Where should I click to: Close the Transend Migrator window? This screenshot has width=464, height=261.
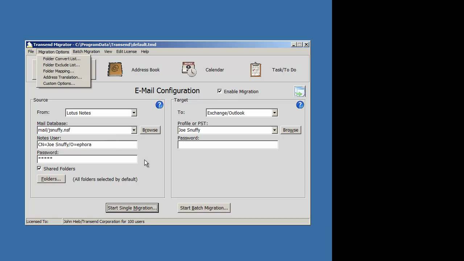[x=306, y=45]
